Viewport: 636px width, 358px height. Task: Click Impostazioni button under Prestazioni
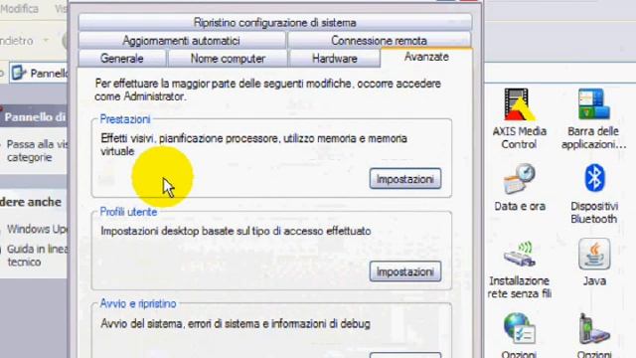click(405, 179)
